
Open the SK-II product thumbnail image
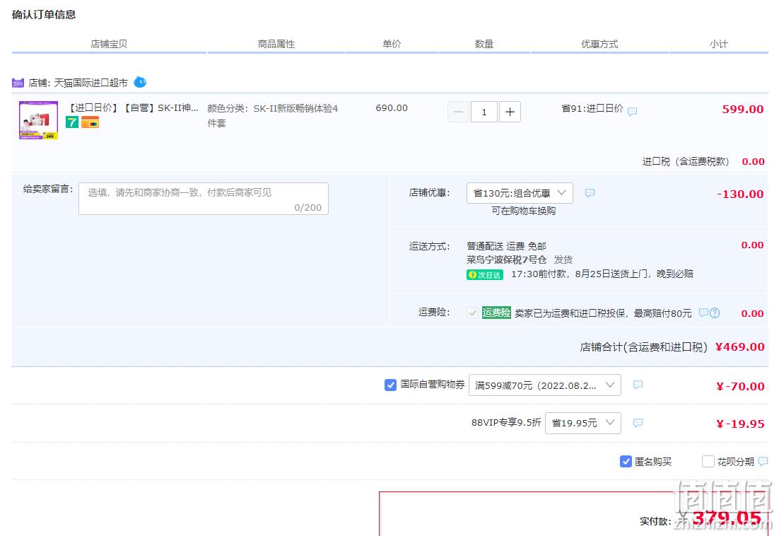click(39, 120)
